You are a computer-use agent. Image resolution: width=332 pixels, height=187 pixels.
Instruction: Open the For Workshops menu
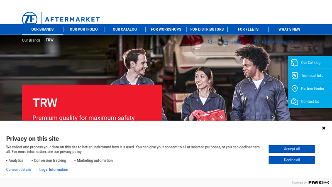tap(166, 30)
